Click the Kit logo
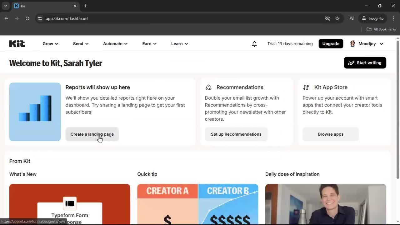The height and width of the screenshot is (225, 400). 17,43
